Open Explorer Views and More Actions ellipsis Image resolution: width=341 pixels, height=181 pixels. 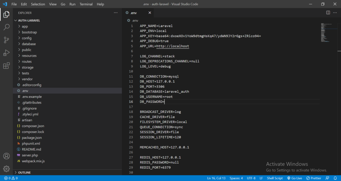click(116, 13)
